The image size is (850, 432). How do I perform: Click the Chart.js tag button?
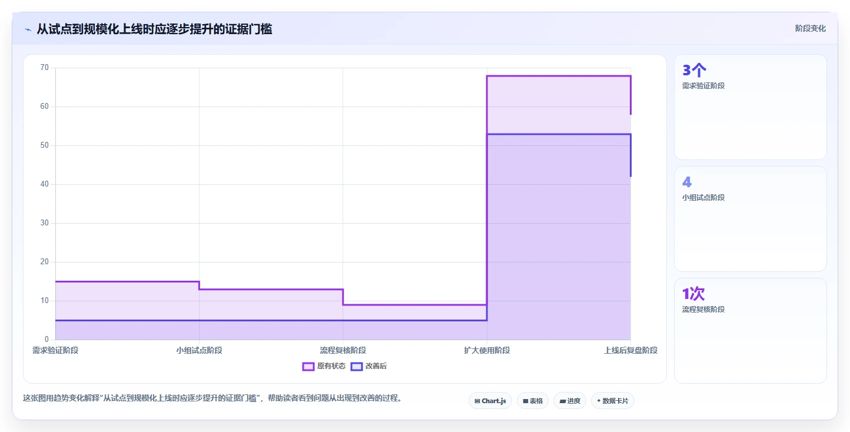click(x=490, y=401)
